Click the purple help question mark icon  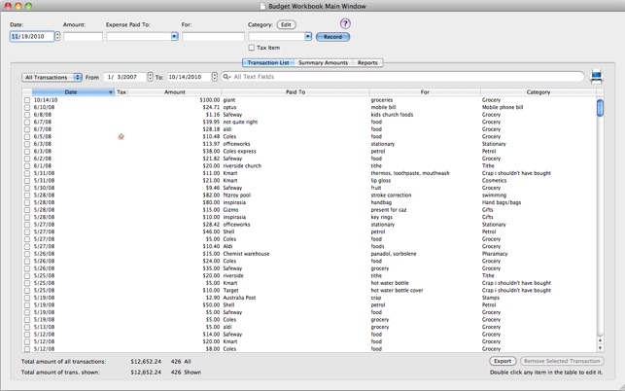[x=345, y=24]
